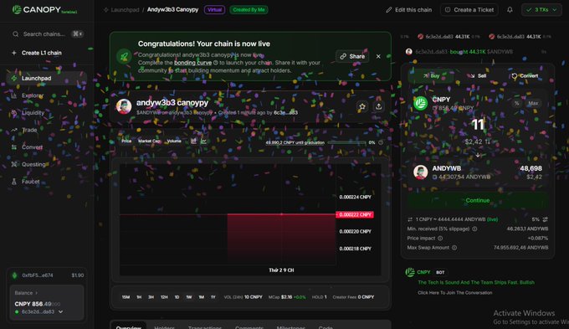Select the Convert tab in swap panel
The width and height of the screenshot is (569, 329).
(x=525, y=76)
